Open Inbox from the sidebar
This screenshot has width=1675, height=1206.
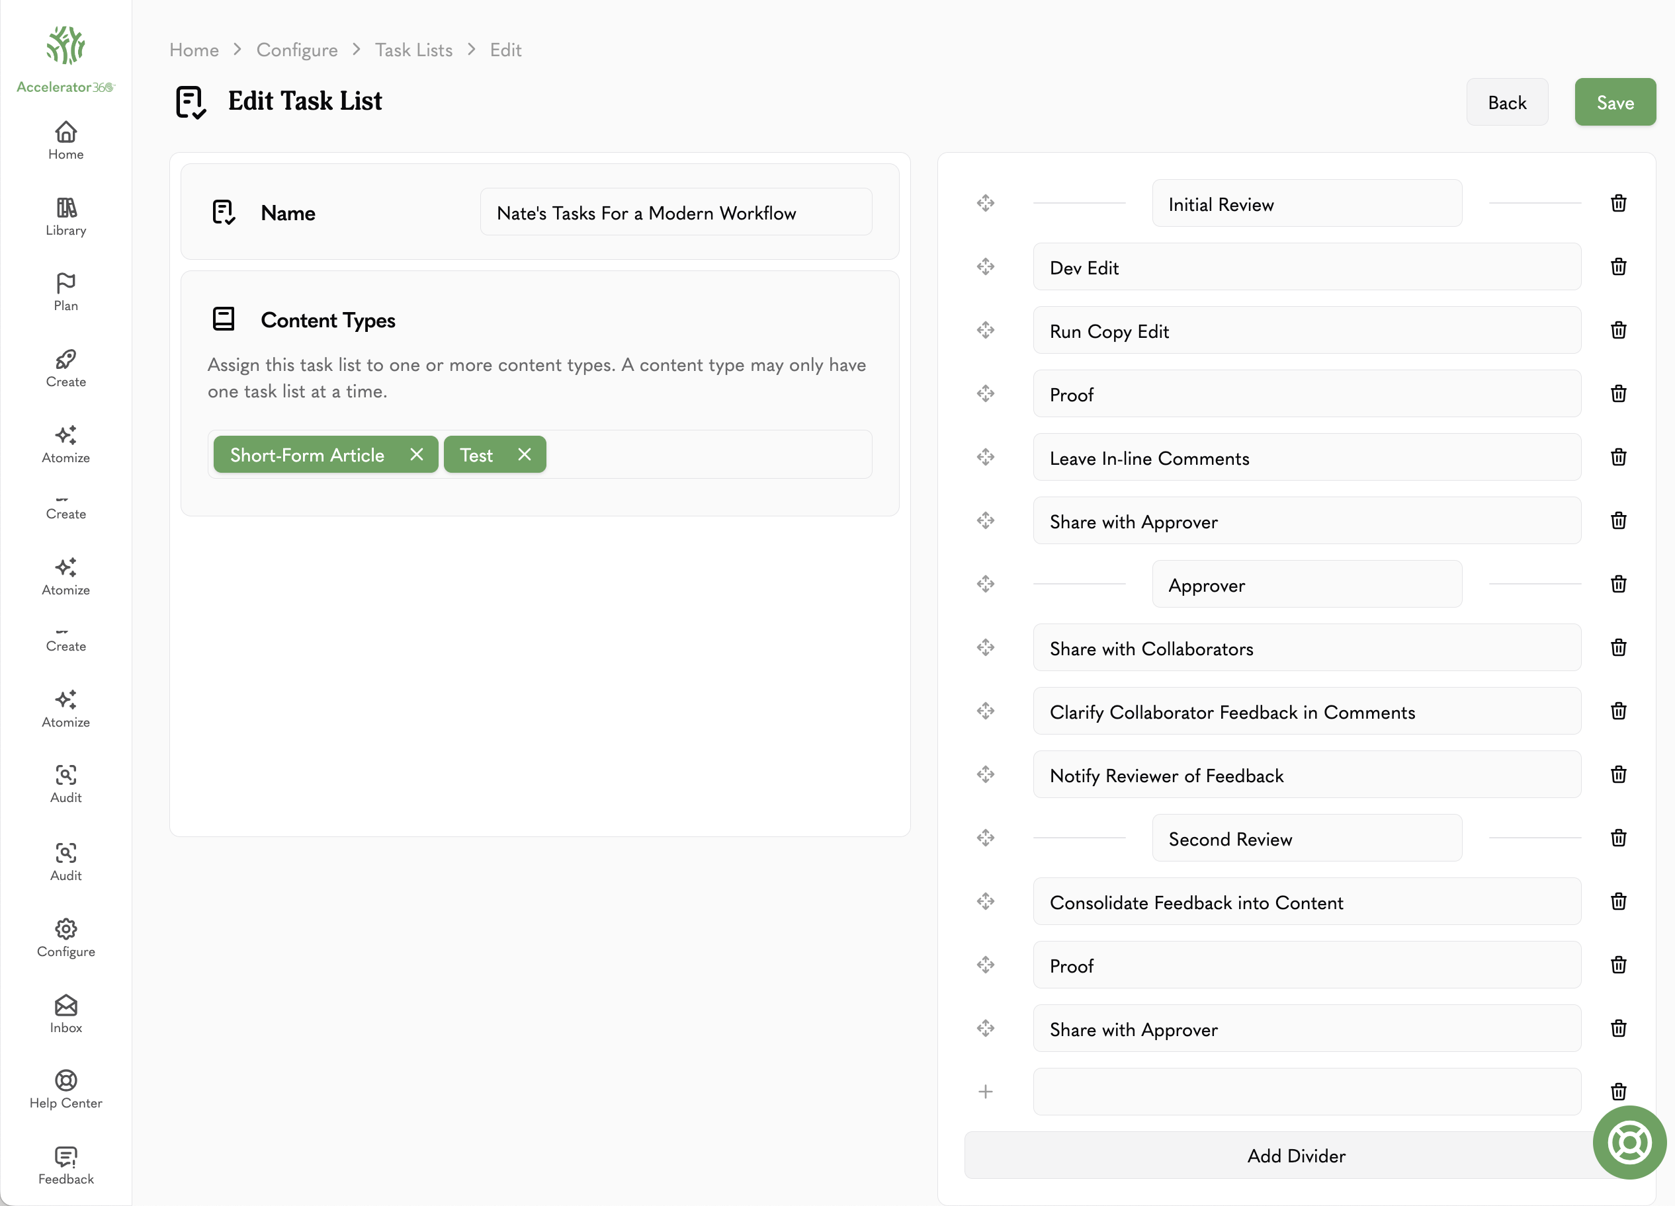pos(65,1014)
